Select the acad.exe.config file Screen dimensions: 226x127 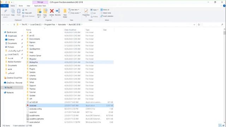70,109
